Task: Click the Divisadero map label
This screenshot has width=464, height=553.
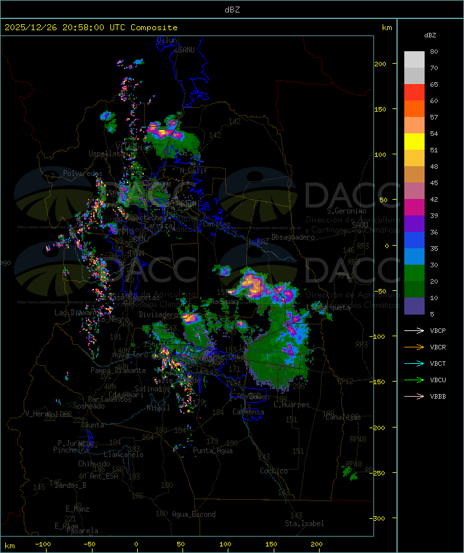Action: pos(159,314)
